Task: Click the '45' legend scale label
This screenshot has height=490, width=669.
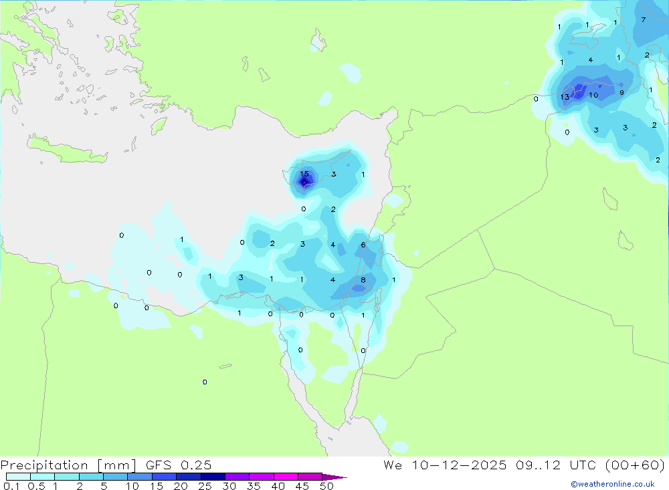Action: coord(302,486)
